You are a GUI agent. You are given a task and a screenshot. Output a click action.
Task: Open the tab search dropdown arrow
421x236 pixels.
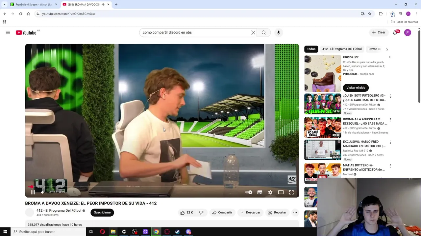click(4, 5)
